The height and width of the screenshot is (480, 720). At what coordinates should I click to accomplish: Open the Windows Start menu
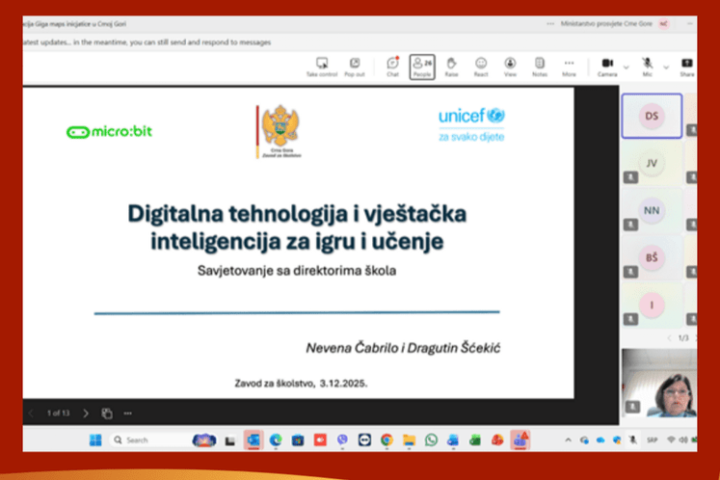pos(95,440)
